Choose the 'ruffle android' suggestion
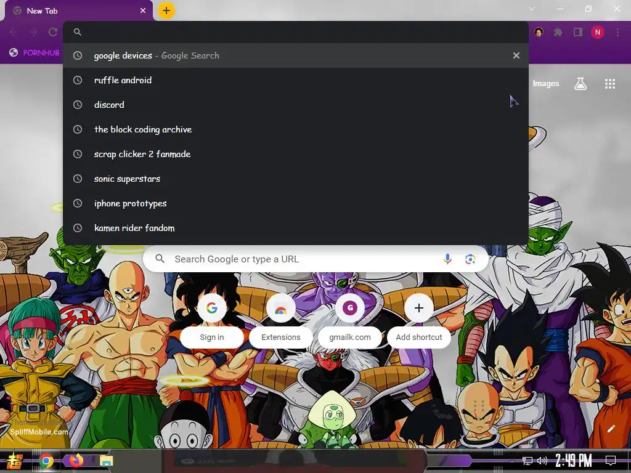631x473 pixels. point(296,80)
